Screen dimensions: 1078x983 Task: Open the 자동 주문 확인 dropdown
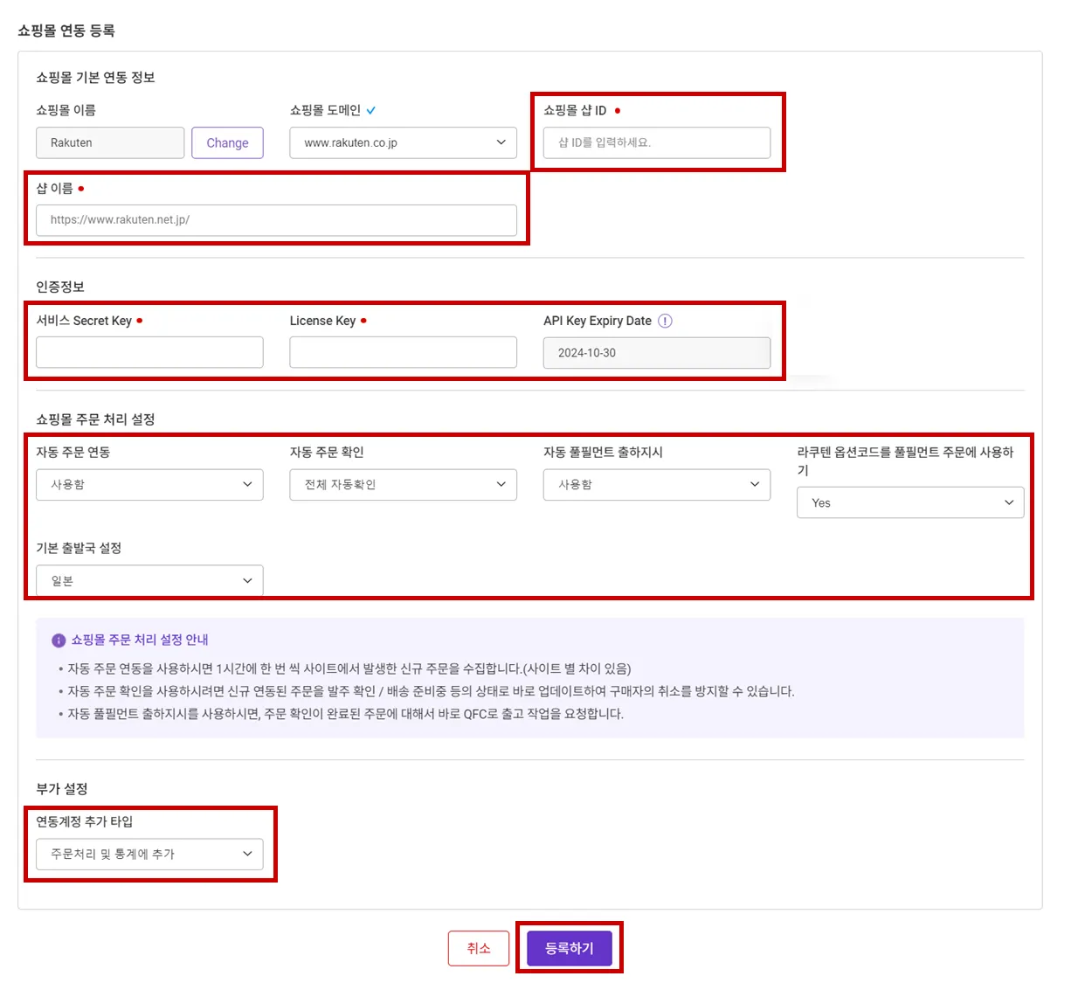click(404, 484)
